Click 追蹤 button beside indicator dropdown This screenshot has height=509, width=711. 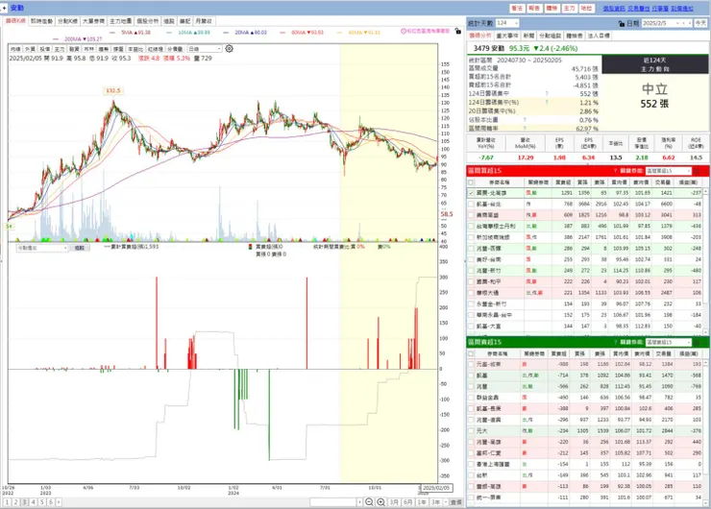(80, 248)
